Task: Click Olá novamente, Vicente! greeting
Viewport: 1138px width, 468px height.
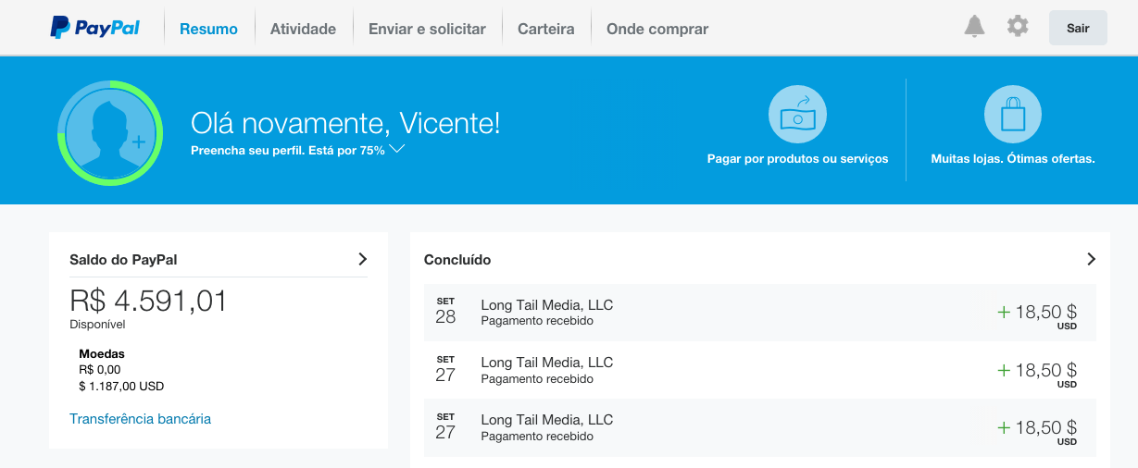Action: (345, 122)
